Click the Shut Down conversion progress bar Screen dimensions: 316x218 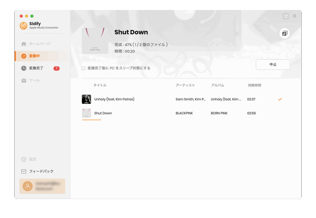(92, 120)
